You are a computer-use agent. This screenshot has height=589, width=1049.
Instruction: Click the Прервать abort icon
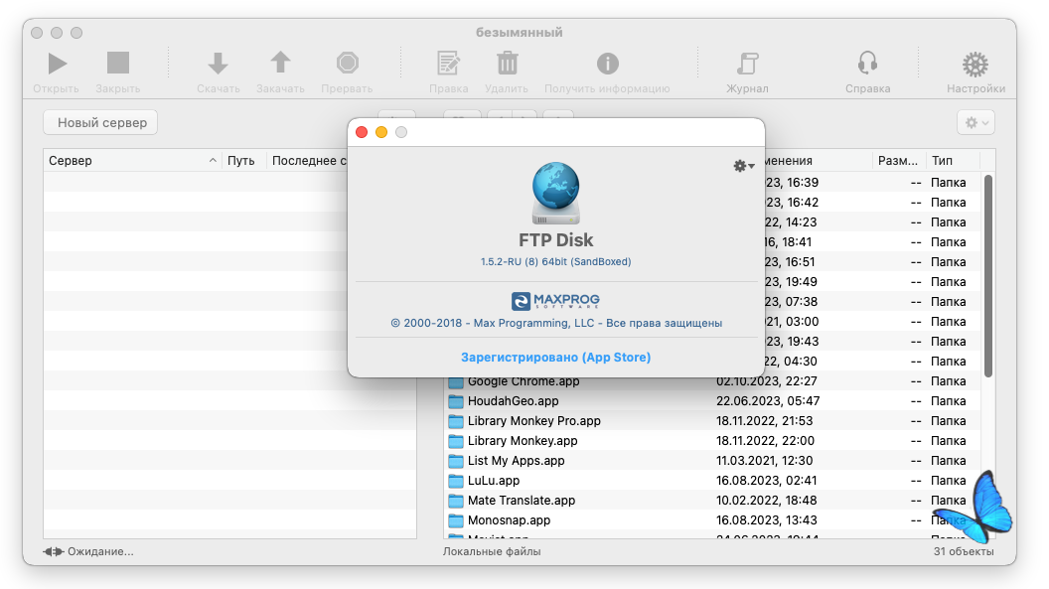pos(348,63)
